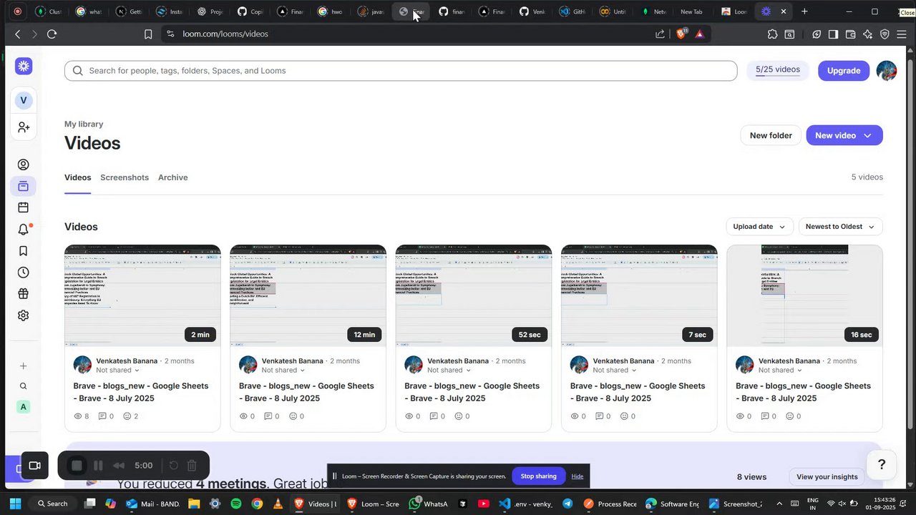Open the meetings calendar icon in the sidebar
The width and height of the screenshot is (916, 515).
tap(24, 207)
